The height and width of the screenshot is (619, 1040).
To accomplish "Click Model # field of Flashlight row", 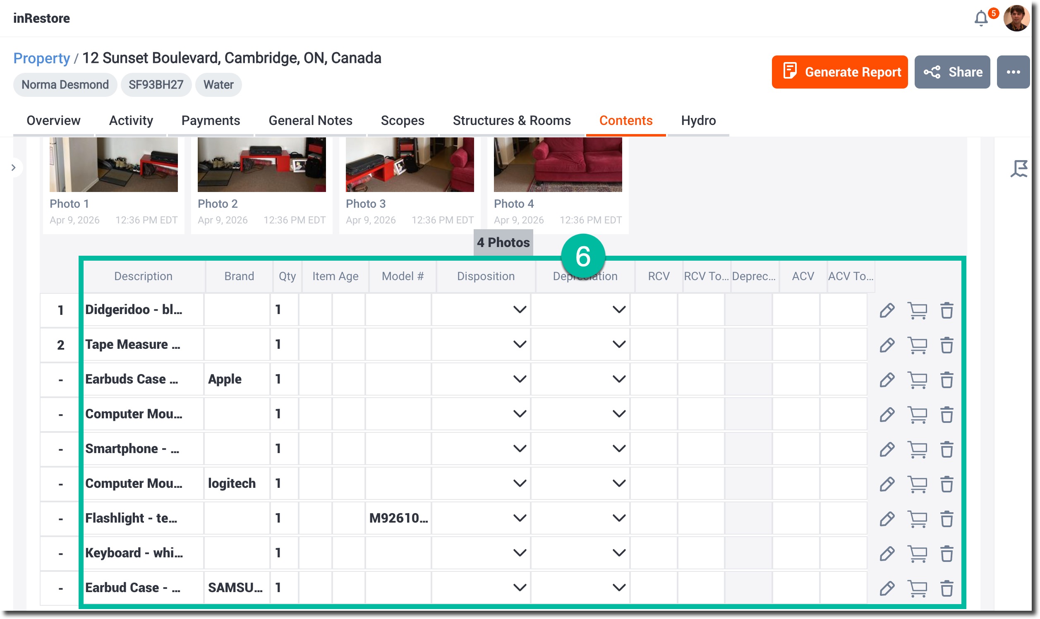I will pyautogui.click(x=398, y=518).
